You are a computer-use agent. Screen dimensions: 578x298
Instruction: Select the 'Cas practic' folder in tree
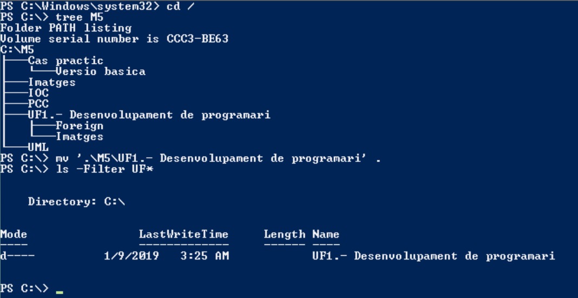point(65,61)
